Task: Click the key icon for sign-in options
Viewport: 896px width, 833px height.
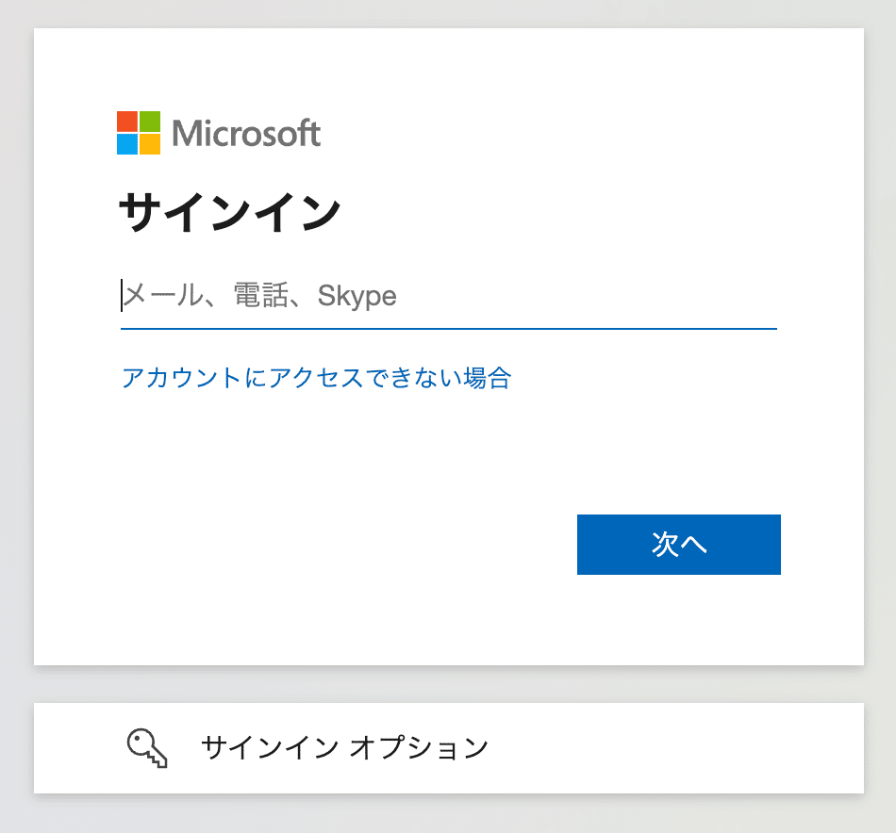Action: click(147, 748)
